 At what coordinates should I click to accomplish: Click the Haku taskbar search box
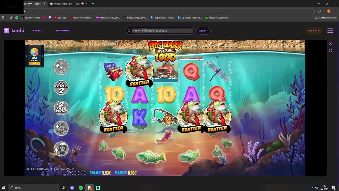tap(33, 188)
